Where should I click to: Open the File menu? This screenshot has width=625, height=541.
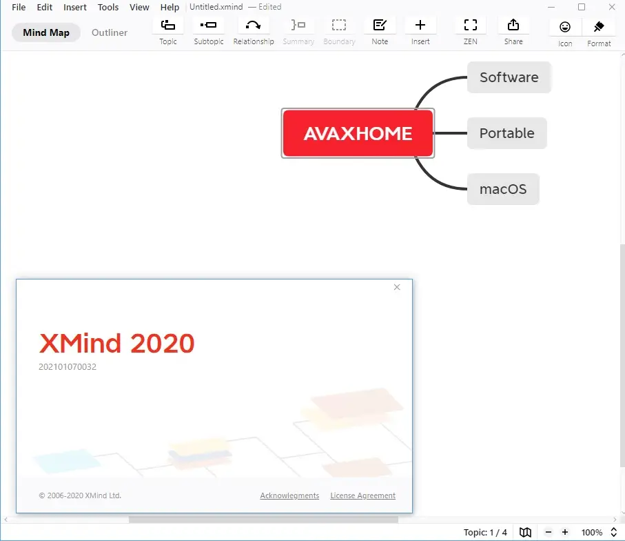click(19, 7)
